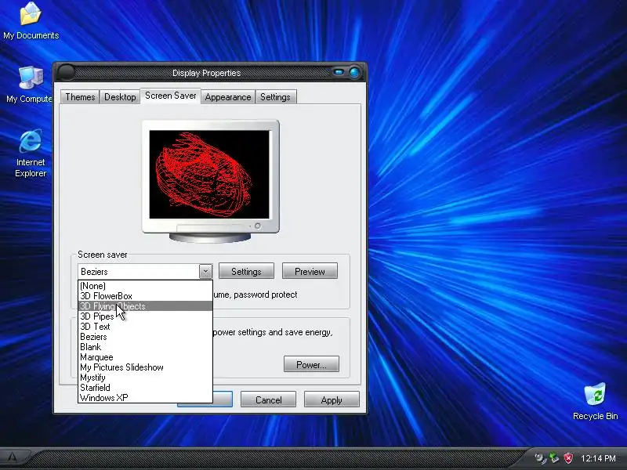Viewport: 627px width, 470px height.
Task: Open the Recycle Bin icon
Action: coord(595,402)
